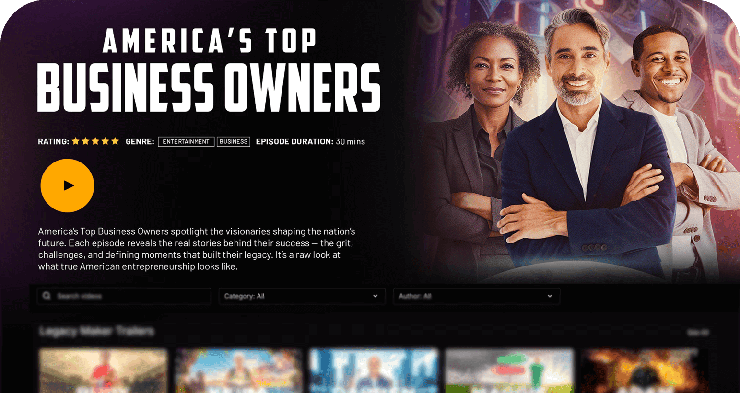Viewport: 740px width, 393px height.
Task: Open the first trailer thumbnail
Action: click(103, 371)
